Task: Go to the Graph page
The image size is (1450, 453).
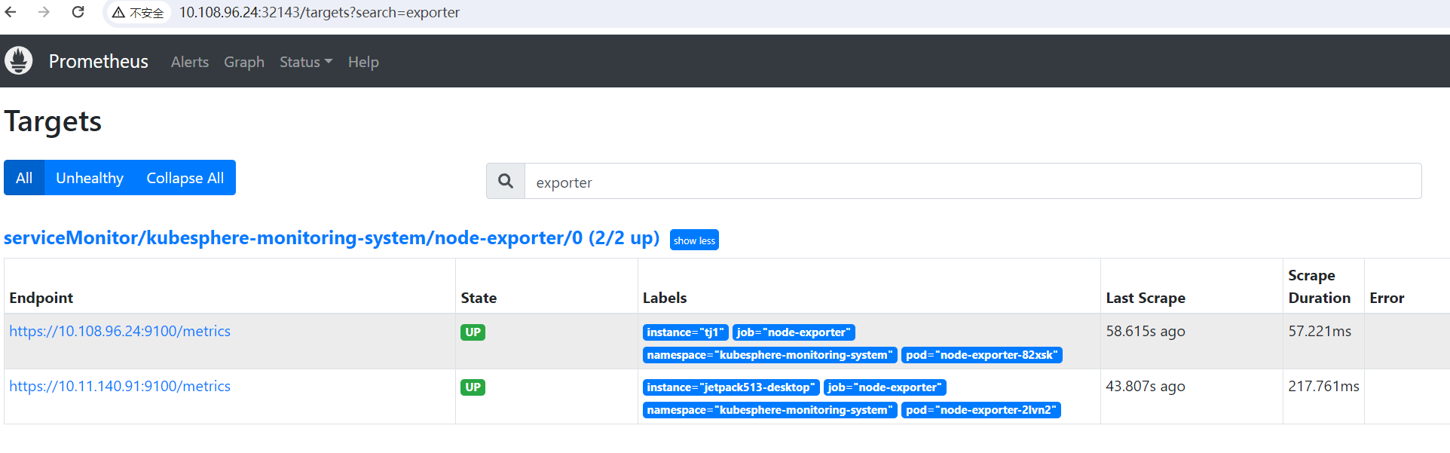Action: click(243, 62)
